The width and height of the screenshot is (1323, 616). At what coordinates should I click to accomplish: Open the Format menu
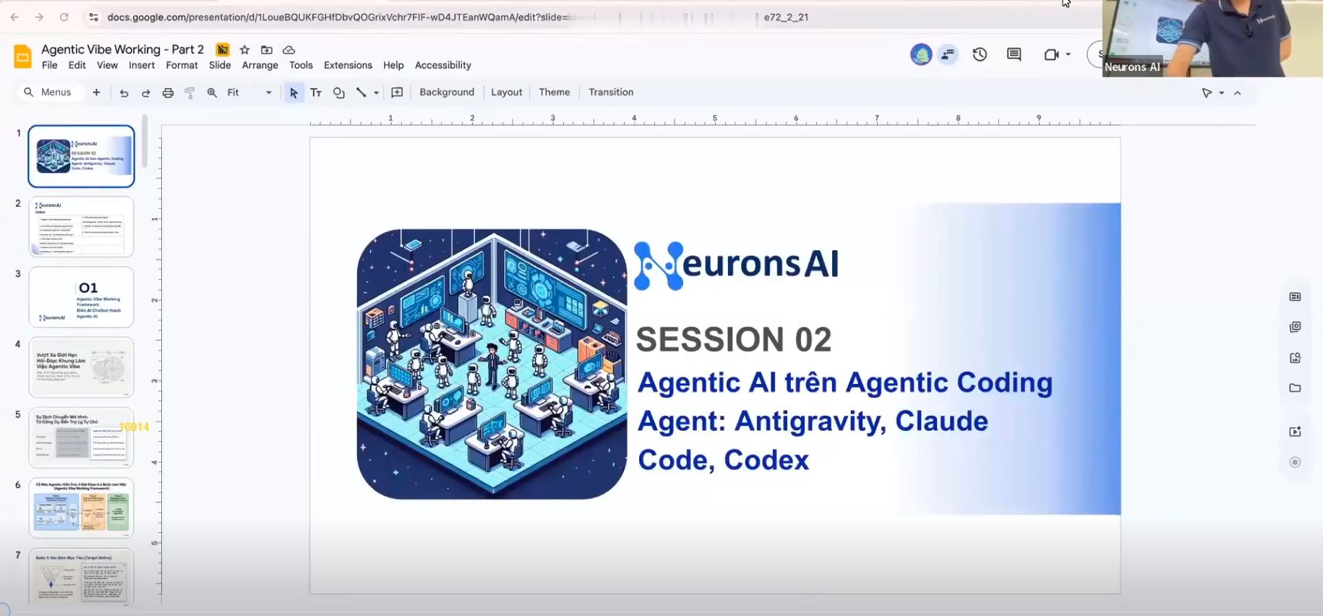pos(181,65)
